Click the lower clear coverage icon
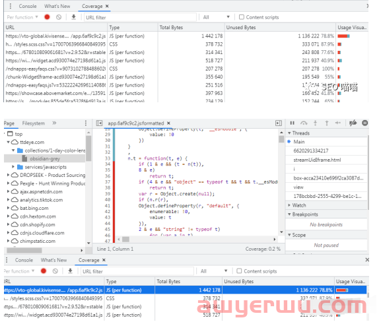379x326 pixels. 55,271
